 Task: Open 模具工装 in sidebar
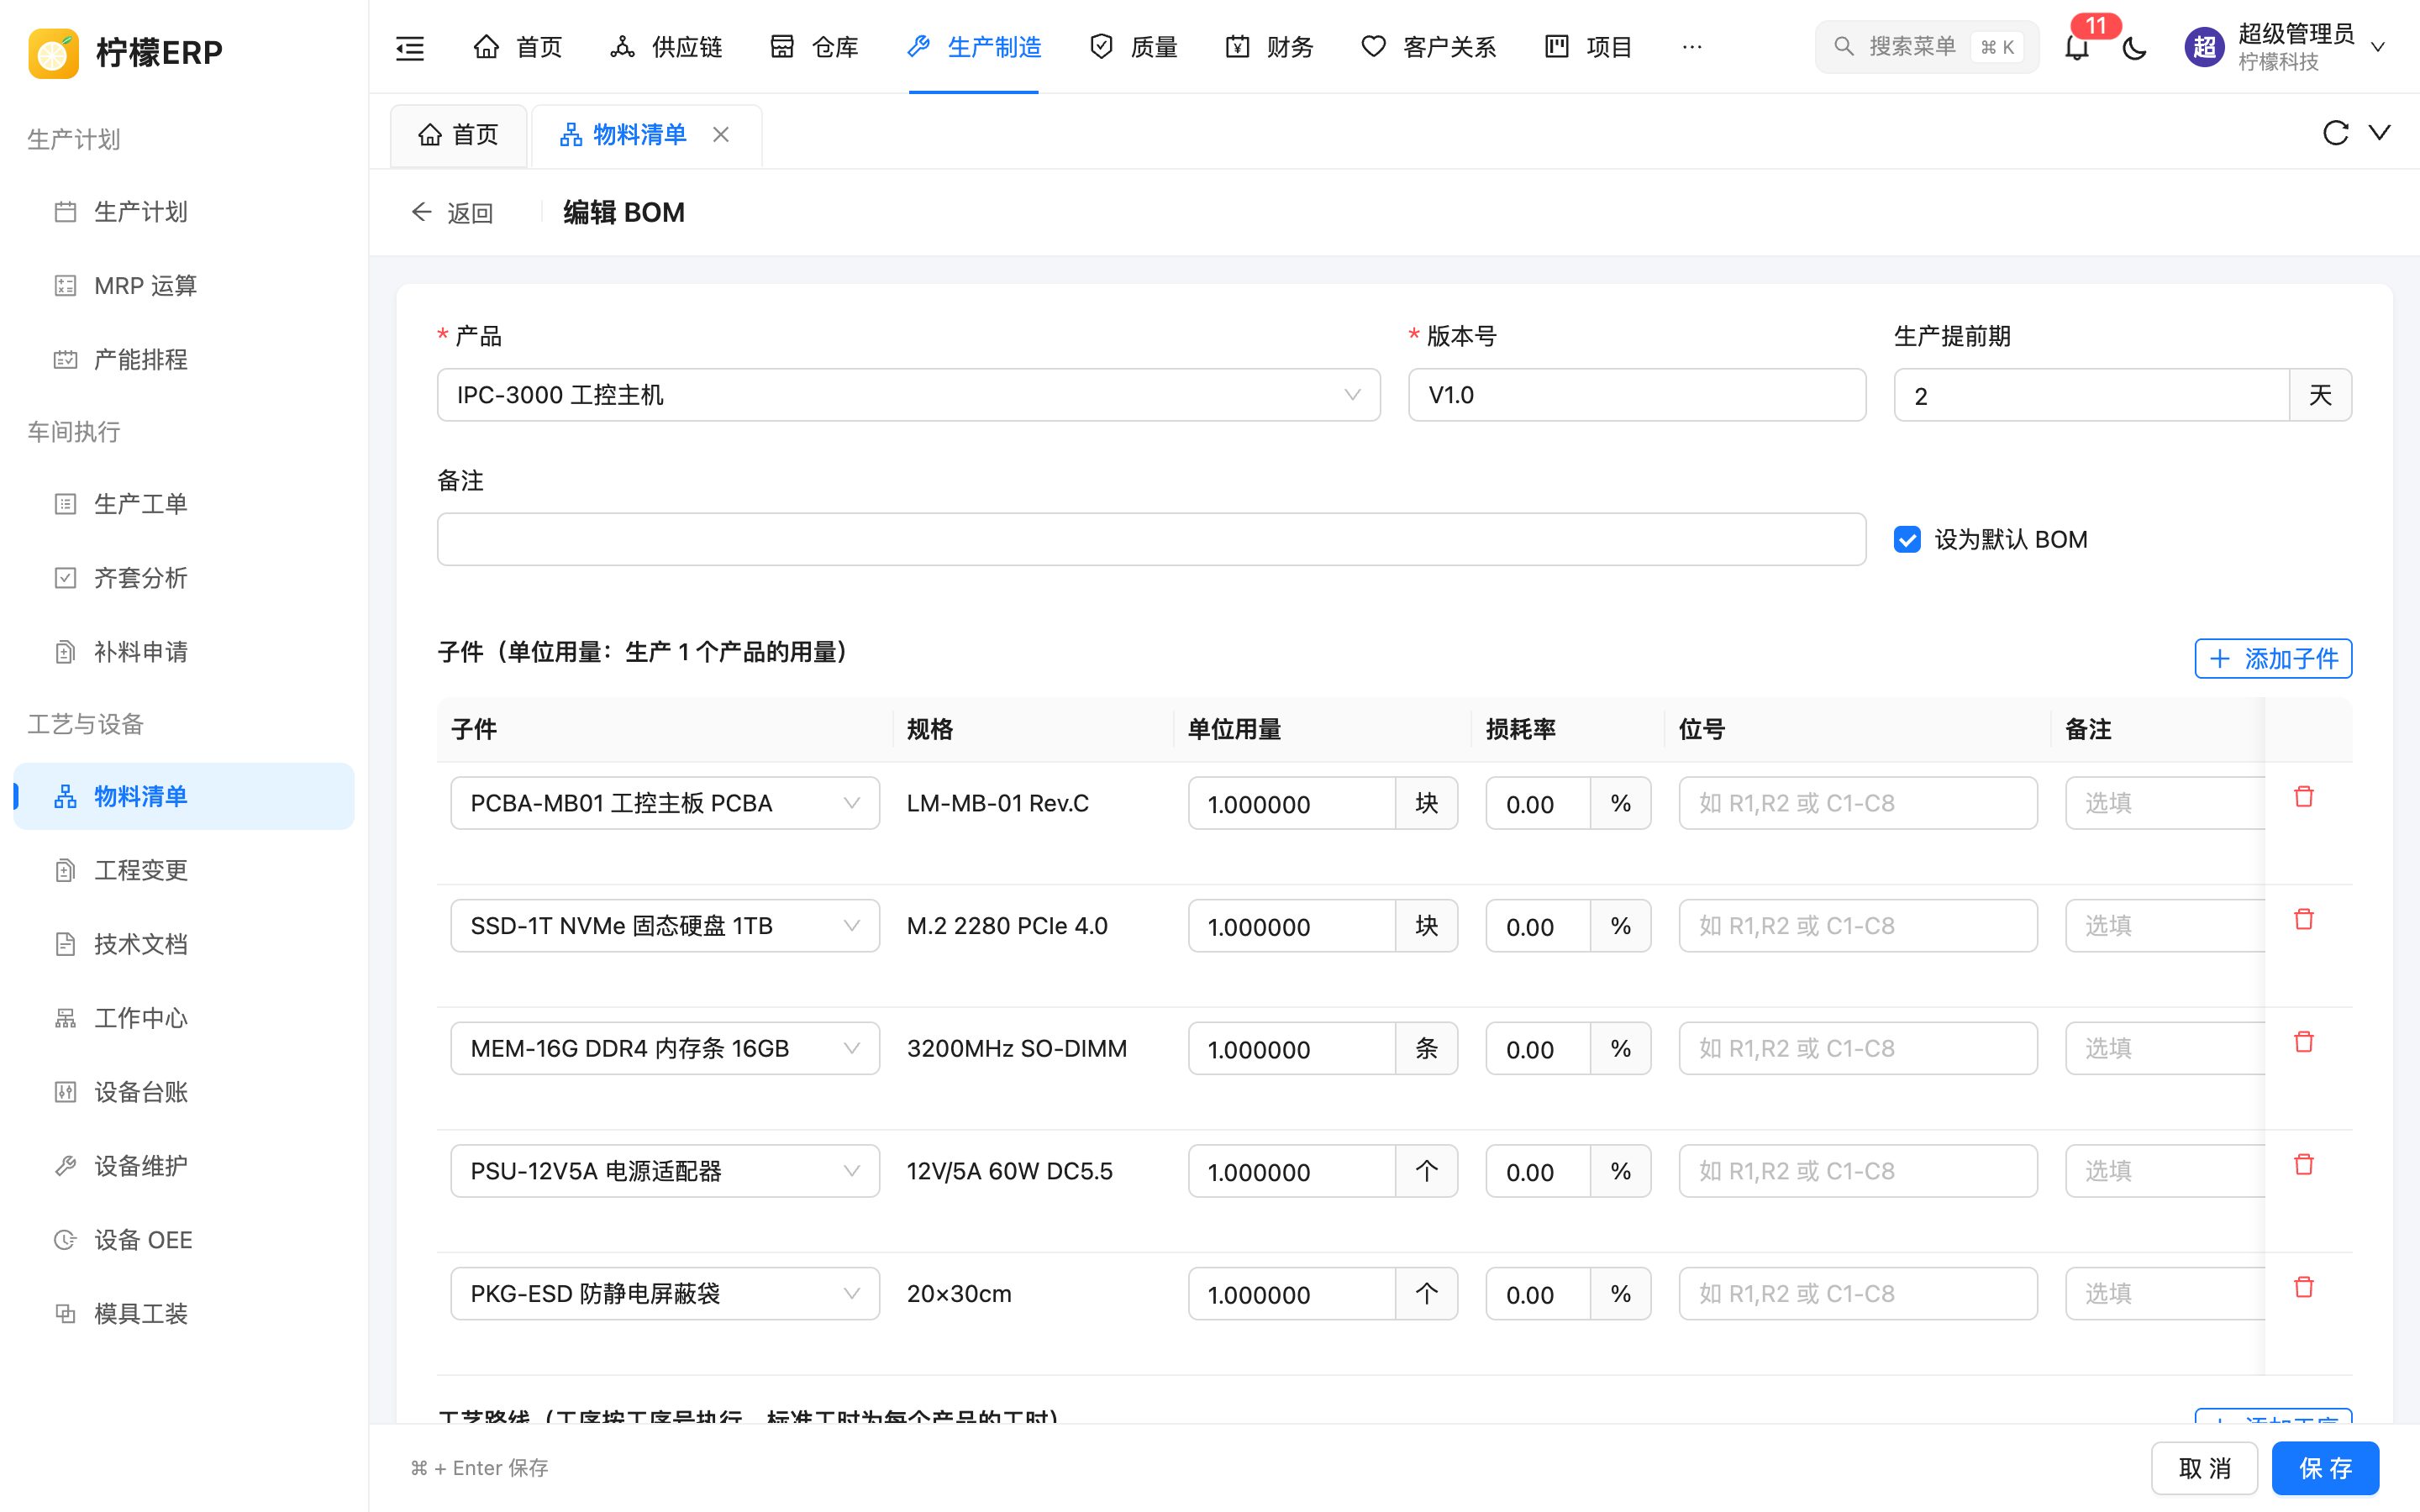pos(184,1314)
